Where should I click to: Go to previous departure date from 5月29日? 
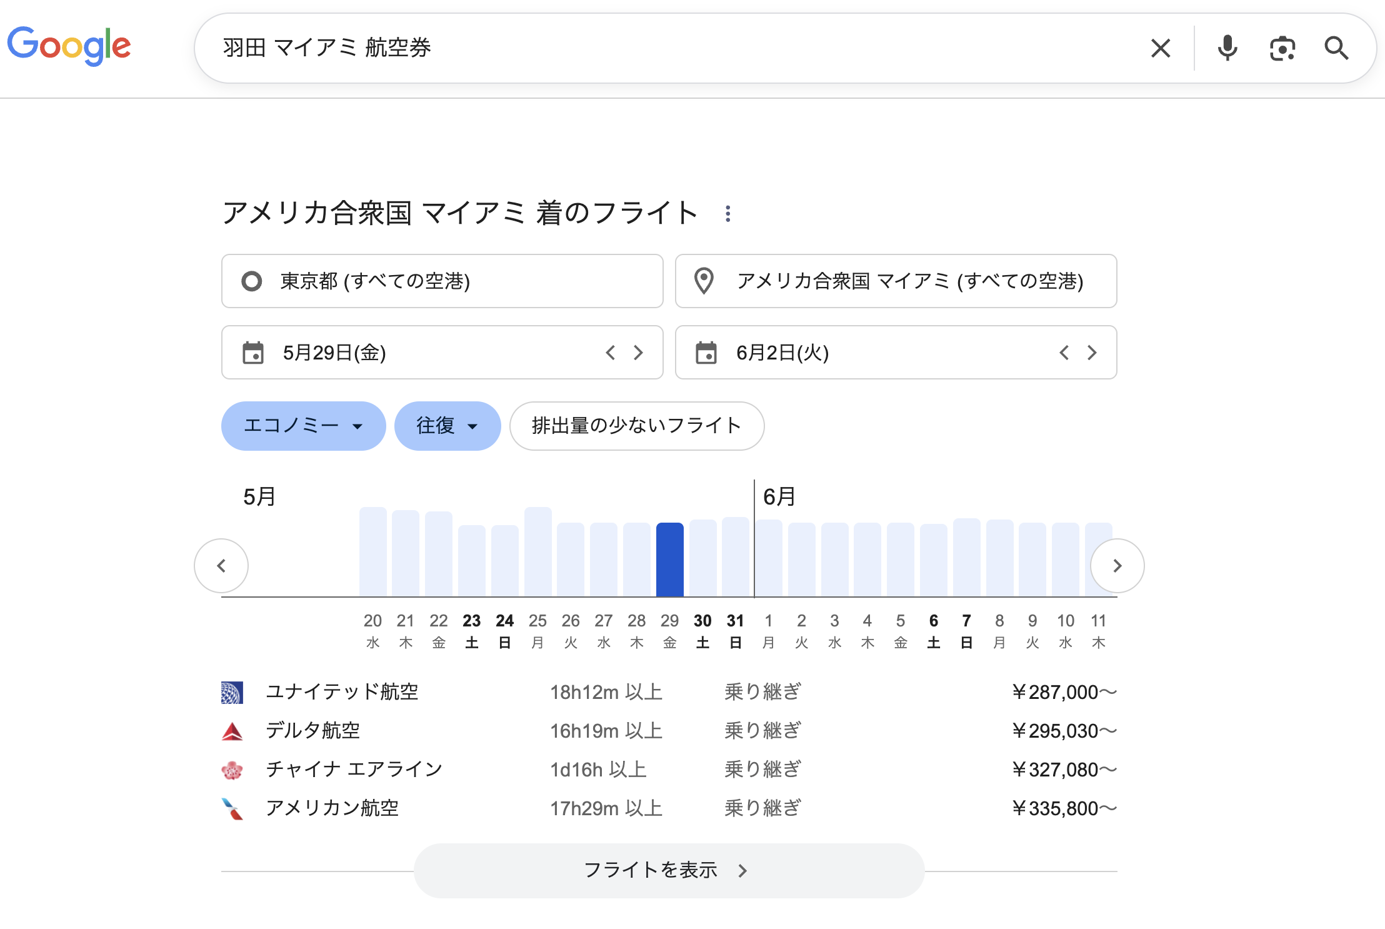pos(611,353)
